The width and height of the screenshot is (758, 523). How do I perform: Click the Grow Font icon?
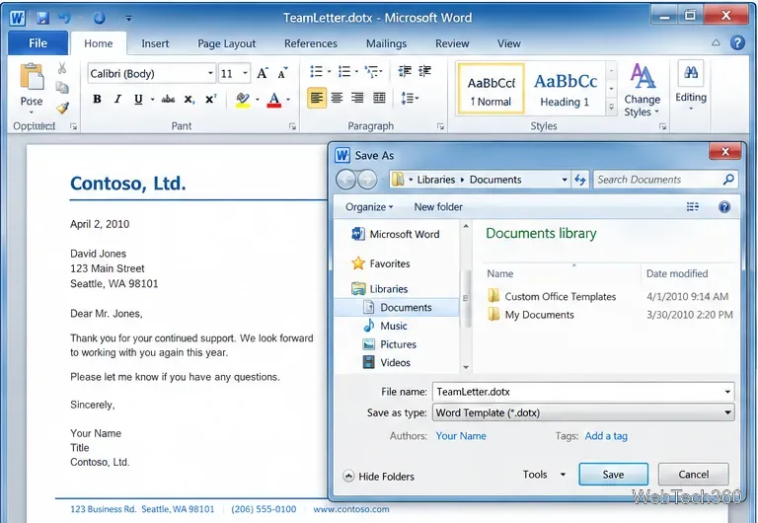262,73
